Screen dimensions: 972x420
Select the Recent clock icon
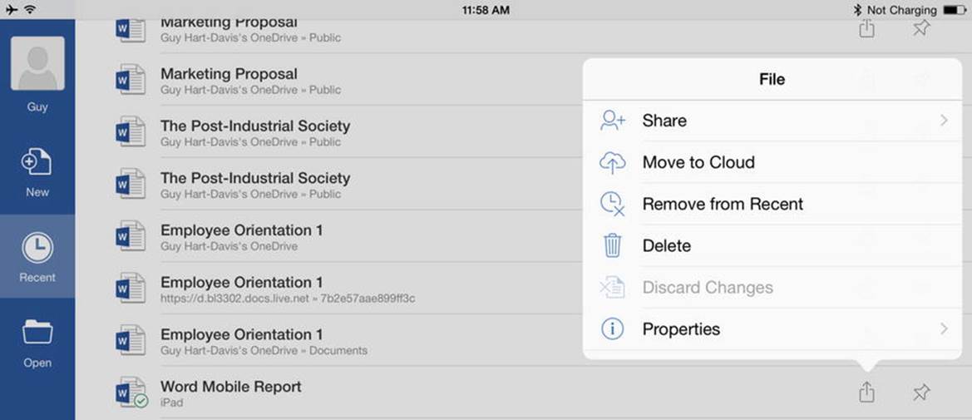click(37, 248)
